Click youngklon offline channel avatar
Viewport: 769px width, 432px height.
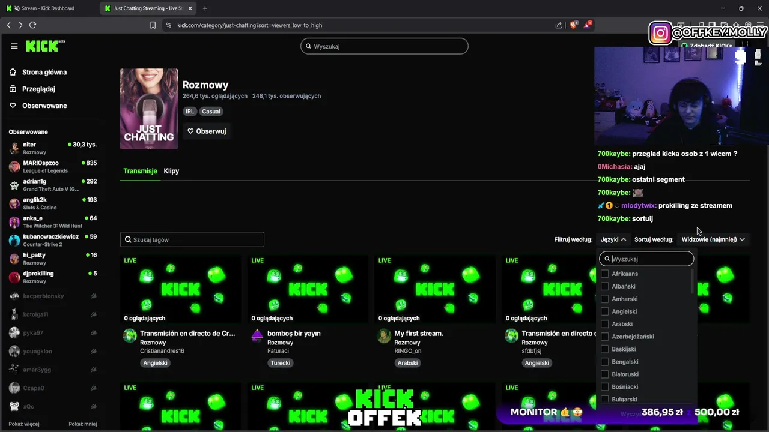(14, 351)
